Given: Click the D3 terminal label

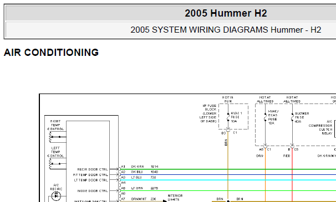Looking at the screenshot, I should pos(223,133).
